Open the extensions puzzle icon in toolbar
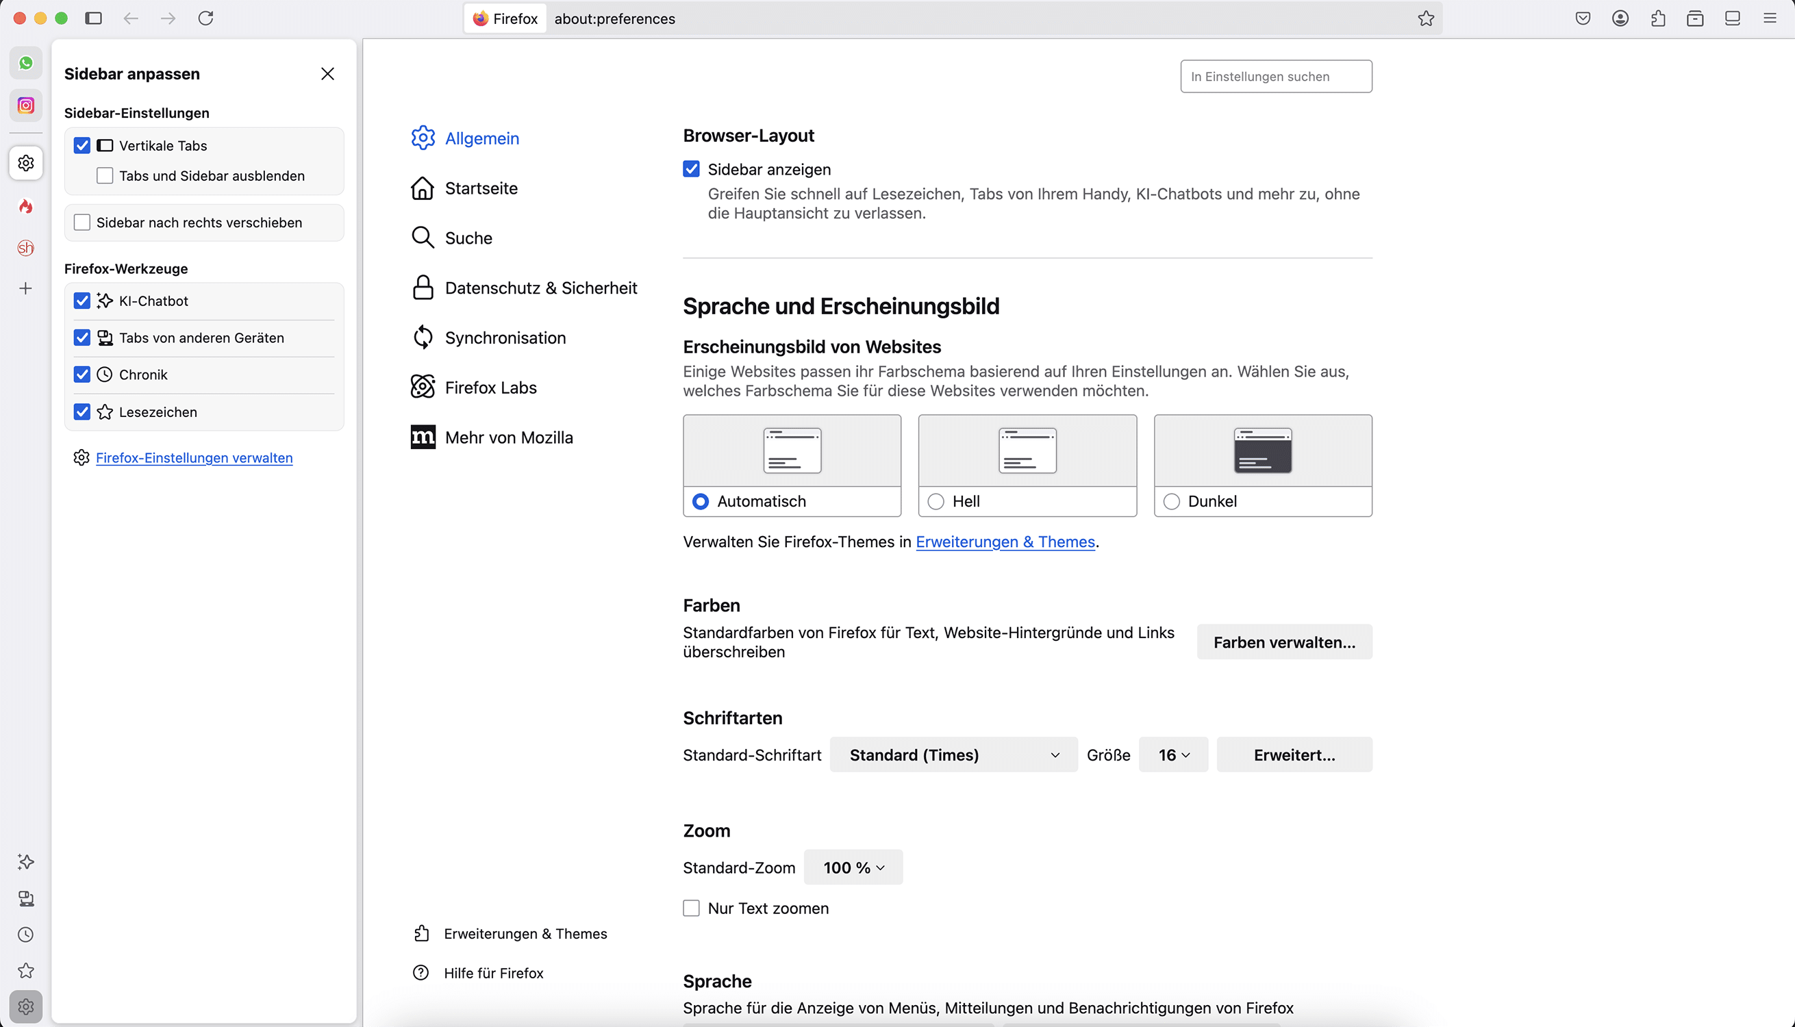 pos(1658,18)
